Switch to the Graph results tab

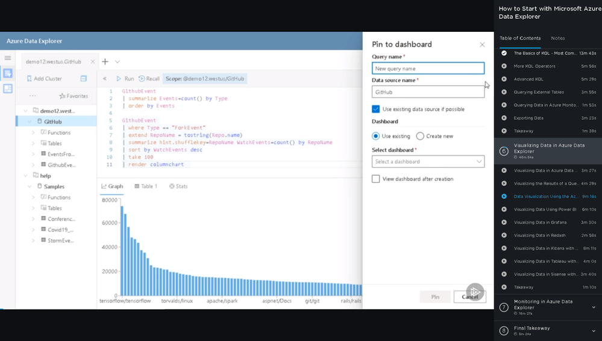[x=112, y=186]
